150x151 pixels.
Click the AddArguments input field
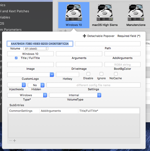click(123, 54)
